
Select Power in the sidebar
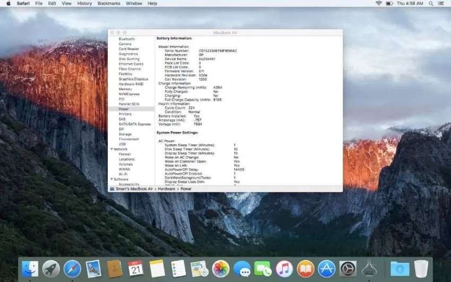[x=132, y=109]
